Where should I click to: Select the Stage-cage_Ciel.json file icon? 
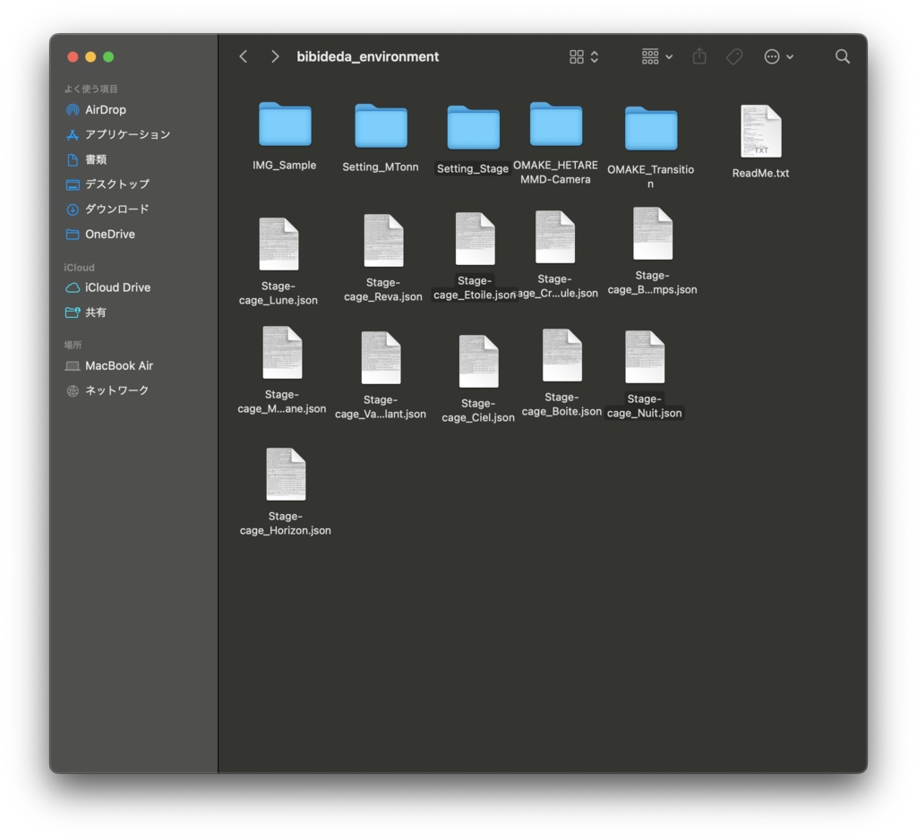coord(478,362)
